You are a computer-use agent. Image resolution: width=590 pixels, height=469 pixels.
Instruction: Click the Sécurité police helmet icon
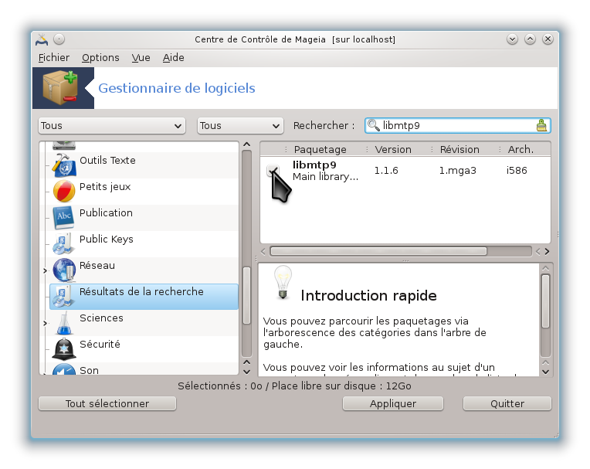click(64, 349)
